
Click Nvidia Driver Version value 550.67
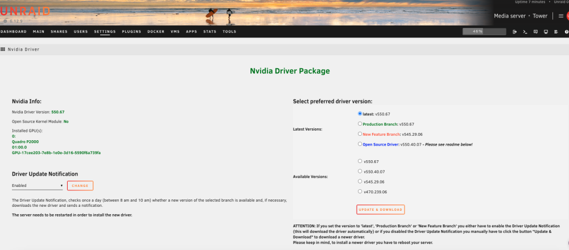coord(58,112)
